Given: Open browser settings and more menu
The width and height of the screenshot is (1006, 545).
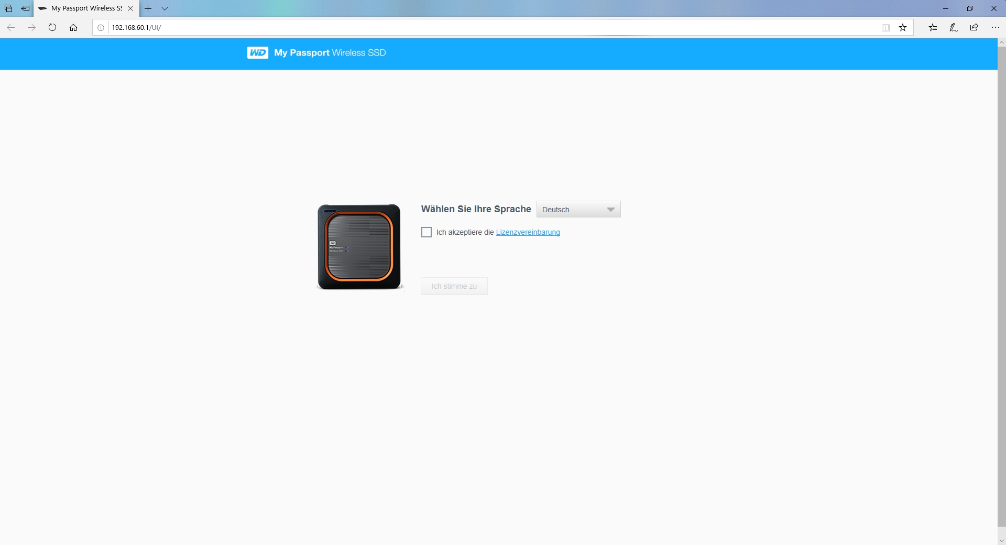Looking at the screenshot, I should point(996,28).
